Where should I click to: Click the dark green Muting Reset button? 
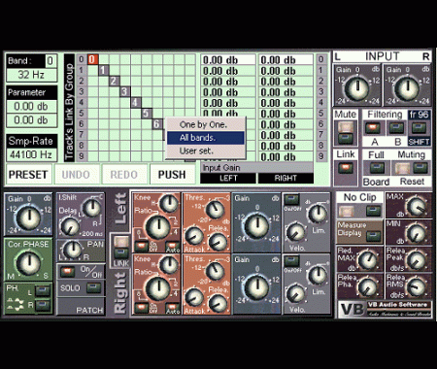coord(420,168)
